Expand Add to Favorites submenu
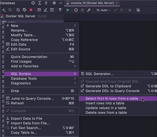This screenshot has height=137, width=157. pos(41,66)
